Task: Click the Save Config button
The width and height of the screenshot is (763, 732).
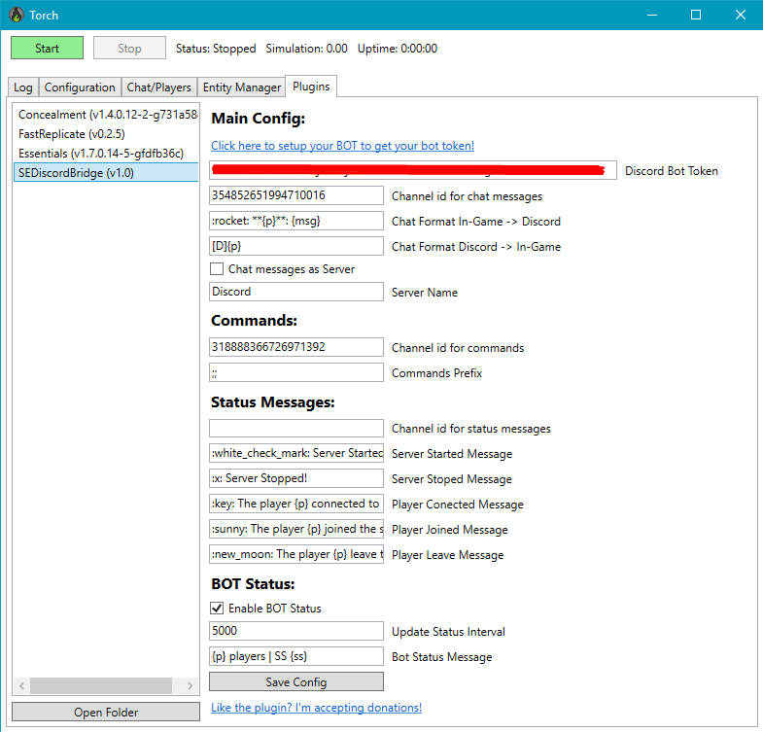Action: click(x=296, y=681)
